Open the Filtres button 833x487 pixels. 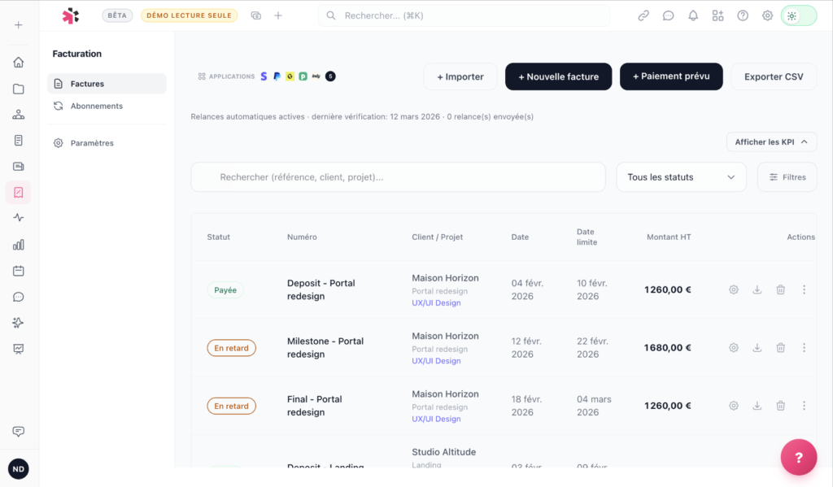click(787, 177)
